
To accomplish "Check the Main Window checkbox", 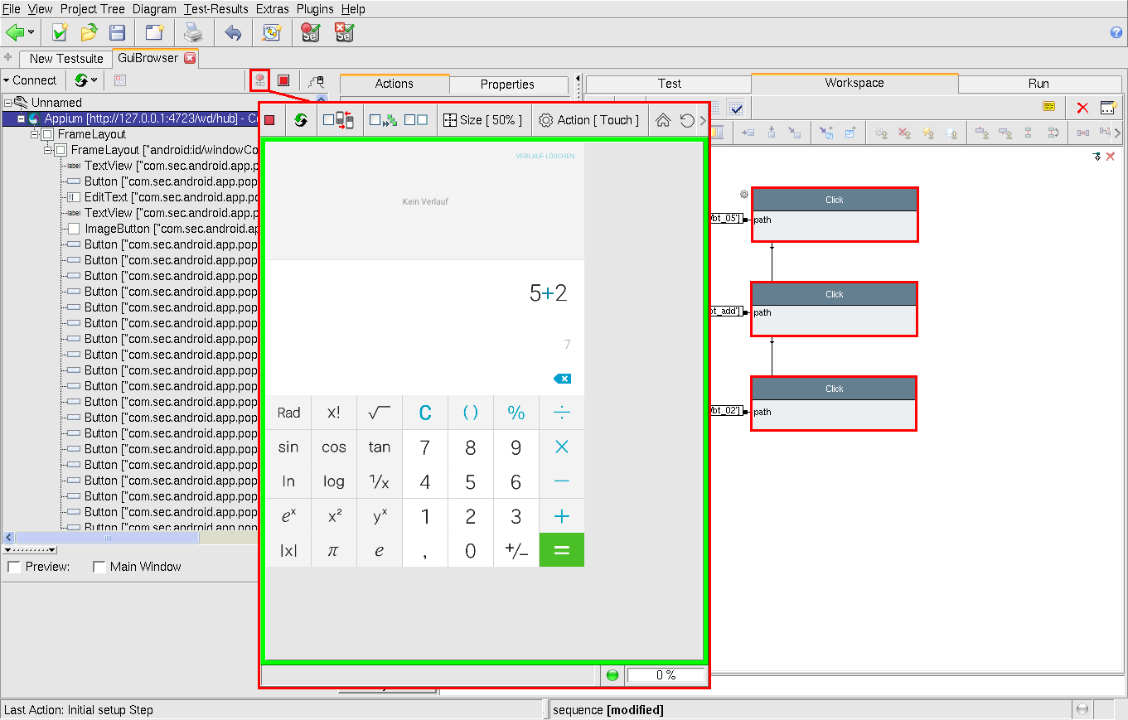I will [x=99, y=567].
